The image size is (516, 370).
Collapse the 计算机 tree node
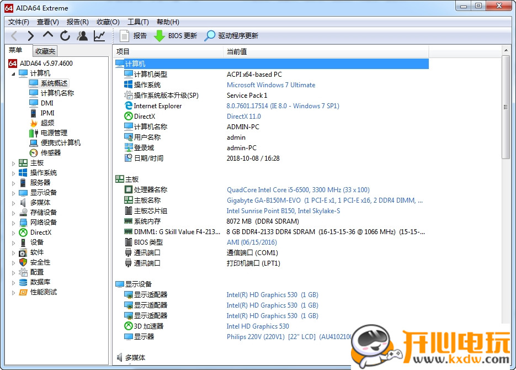(13, 73)
